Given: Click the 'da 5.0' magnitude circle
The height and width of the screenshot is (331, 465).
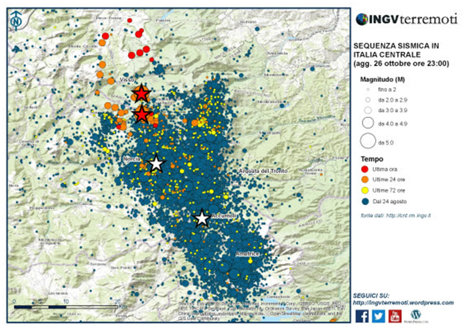Looking at the screenshot, I should [368, 141].
